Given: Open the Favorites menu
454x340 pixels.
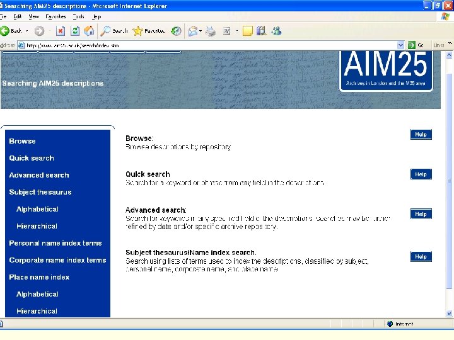Looking at the screenshot, I should [x=55, y=16].
